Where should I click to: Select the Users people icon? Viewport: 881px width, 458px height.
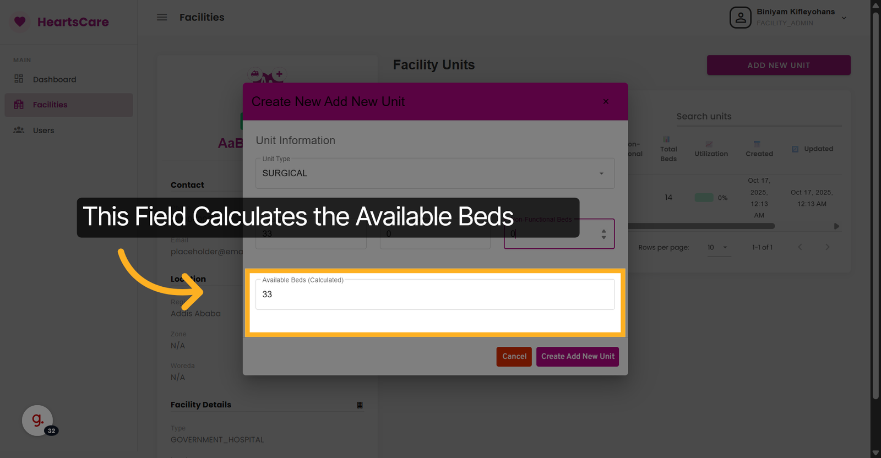pos(19,130)
